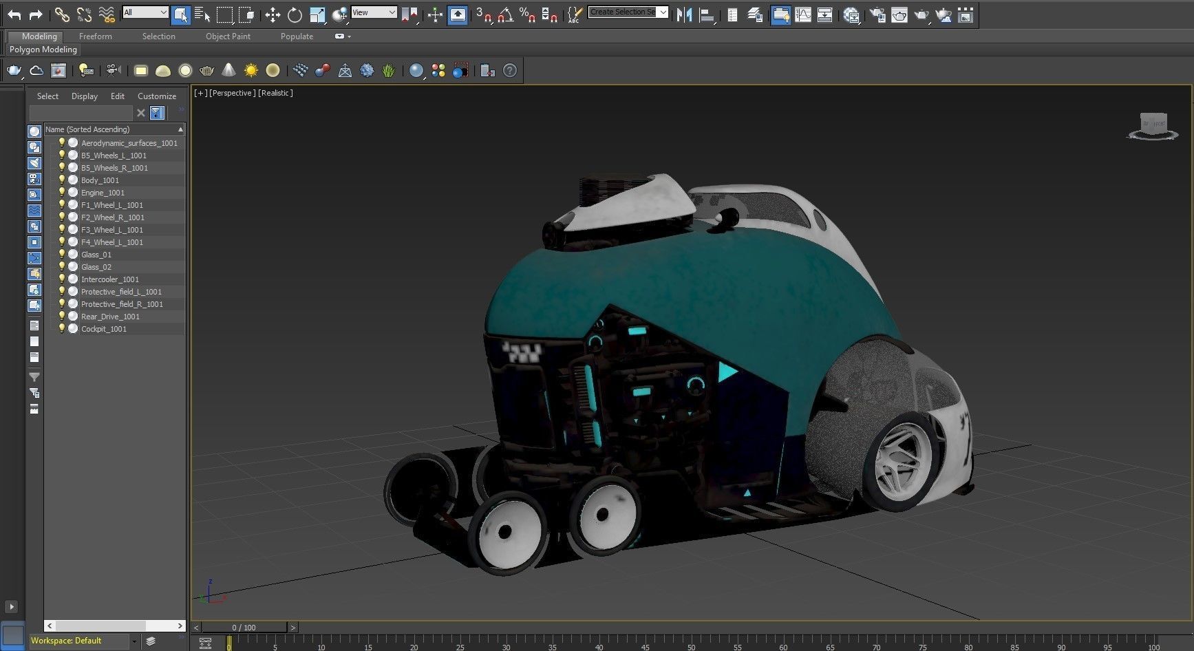This screenshot has height=651, width=1194.
Task: Toggle the Layer Explorer icon
Action: point(755,14)
